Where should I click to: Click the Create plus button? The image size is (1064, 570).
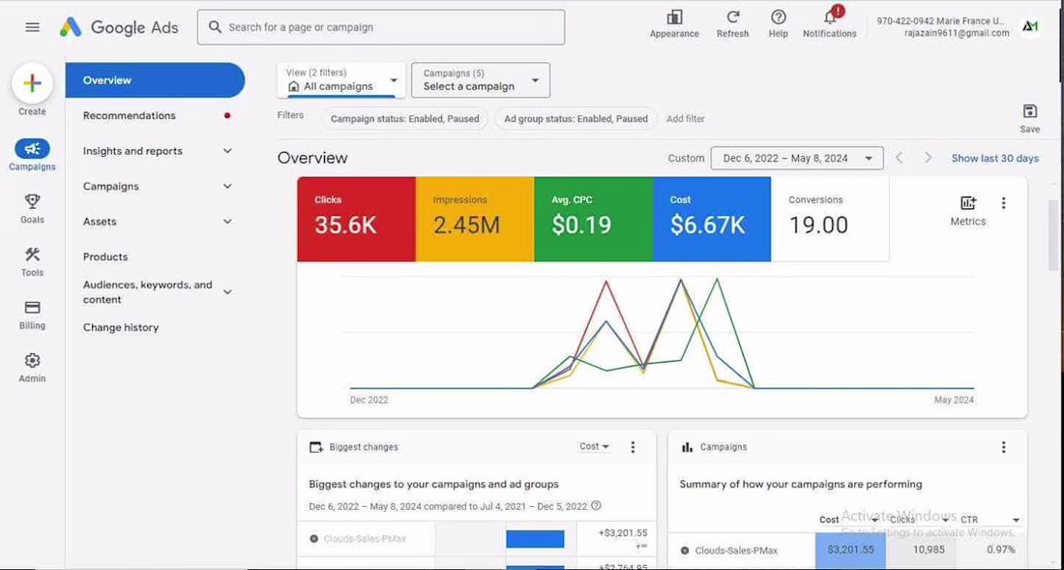(32, 83)
